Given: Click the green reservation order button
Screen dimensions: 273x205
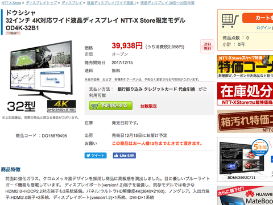Looking at the screenshot, I should pyautogui.click(x=110, y=106).
